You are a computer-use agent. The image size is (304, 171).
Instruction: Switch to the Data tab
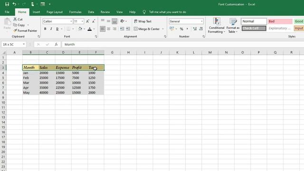click(x=91, y=12)
